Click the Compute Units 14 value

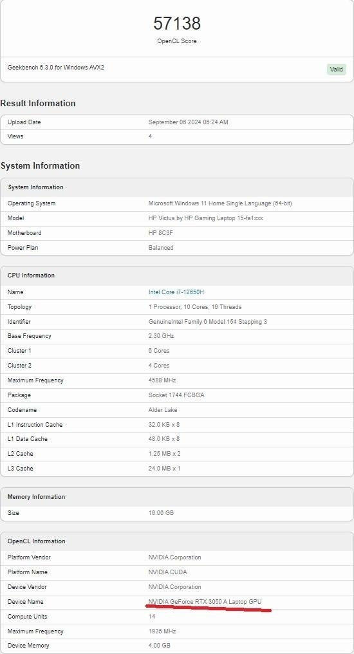click(151, 617)
